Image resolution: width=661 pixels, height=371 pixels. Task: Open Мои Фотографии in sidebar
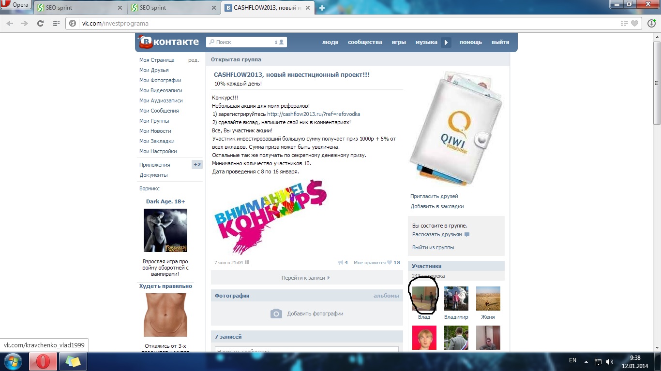point(160,80)
